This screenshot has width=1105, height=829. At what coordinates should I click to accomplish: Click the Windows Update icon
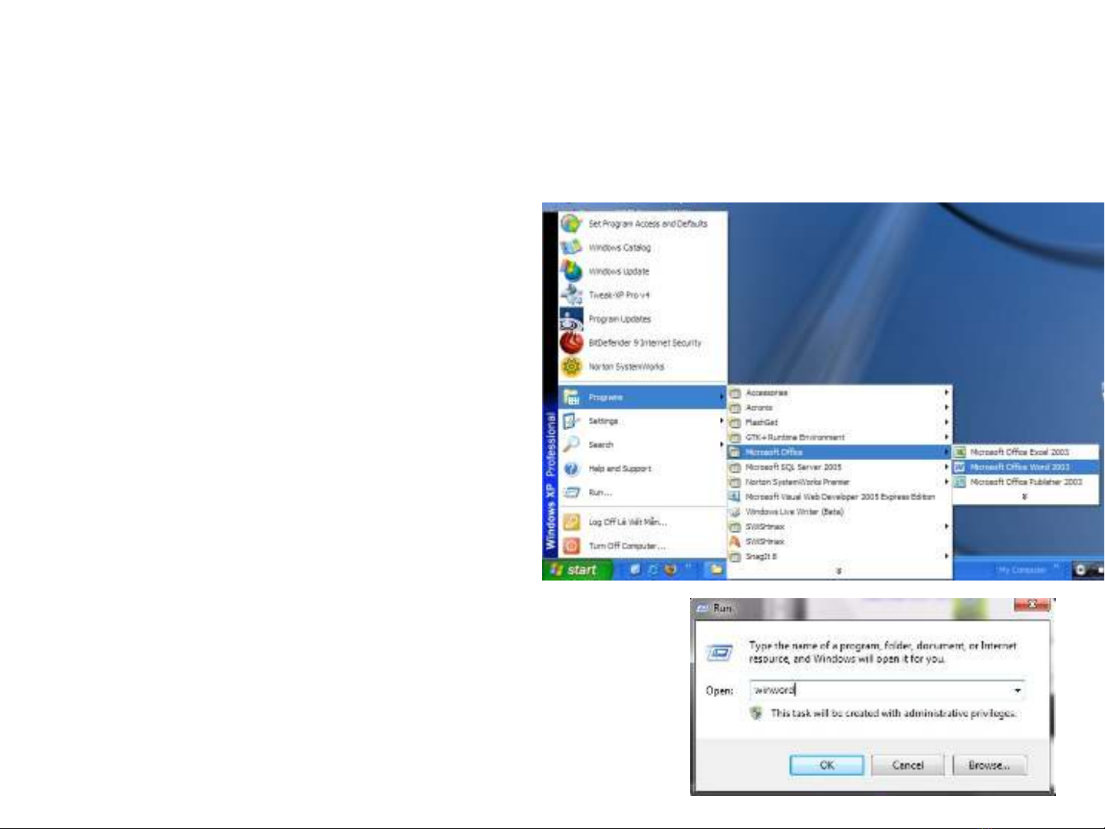(571, 271)
